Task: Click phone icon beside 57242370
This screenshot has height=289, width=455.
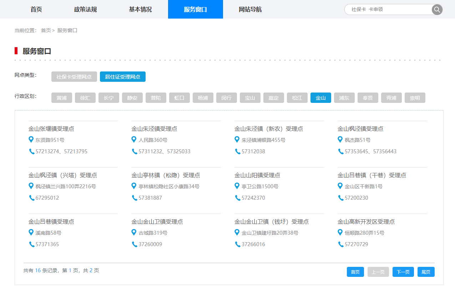Action: [238, 198]
